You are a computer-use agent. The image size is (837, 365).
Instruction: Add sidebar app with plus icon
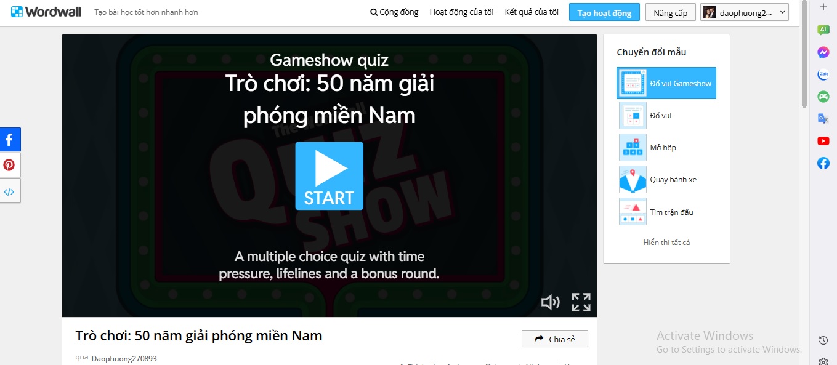click(823, 7)
